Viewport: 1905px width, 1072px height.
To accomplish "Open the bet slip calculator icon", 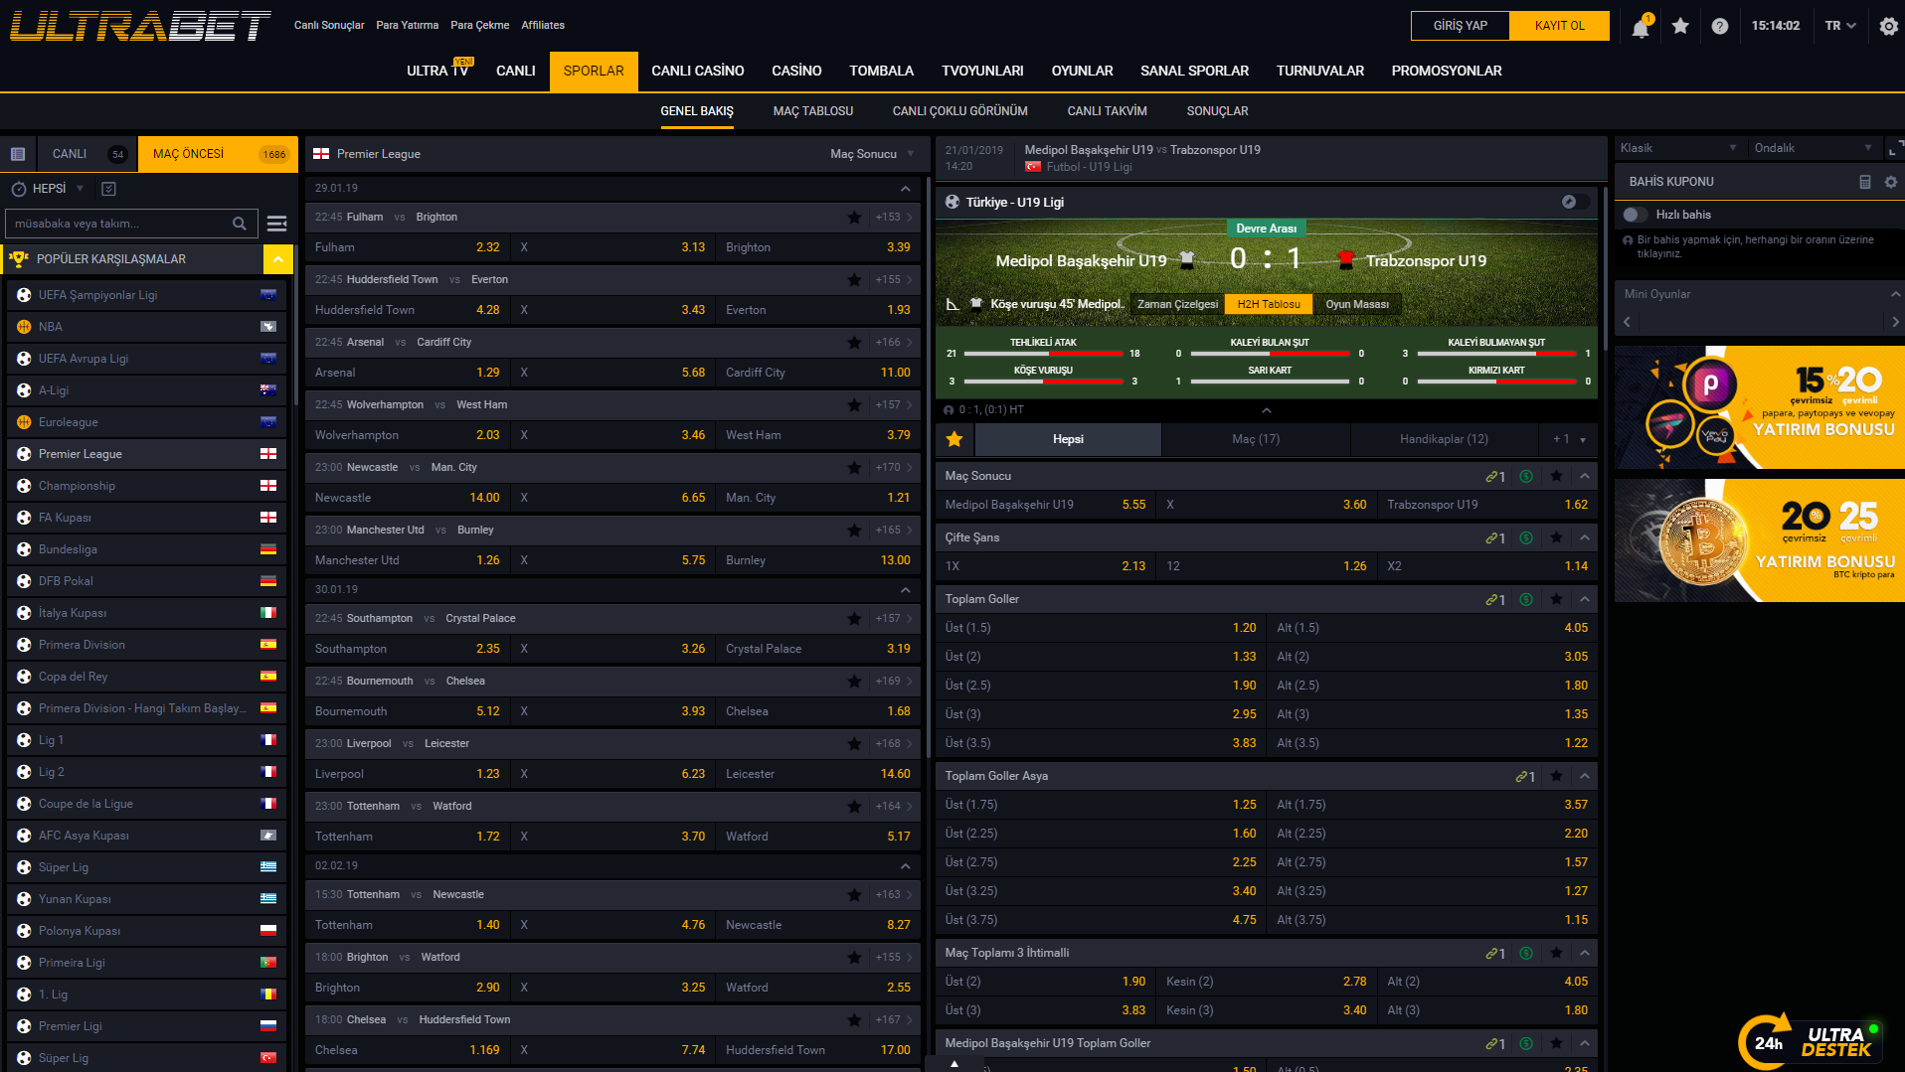I will point(1865,182).
